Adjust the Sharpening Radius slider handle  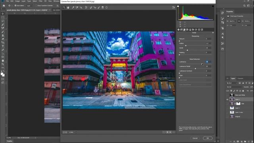coord(186,46)
